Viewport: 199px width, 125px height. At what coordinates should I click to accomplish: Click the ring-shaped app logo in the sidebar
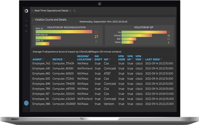coord(26,11)
